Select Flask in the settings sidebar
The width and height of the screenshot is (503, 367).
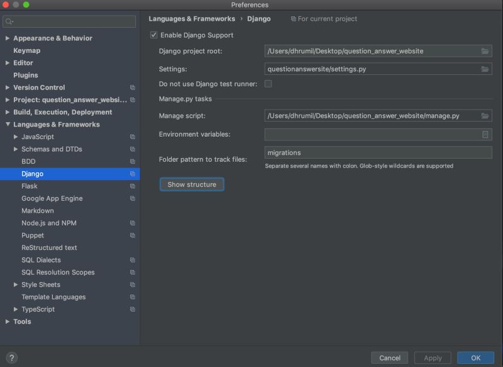tap(30, 186)
